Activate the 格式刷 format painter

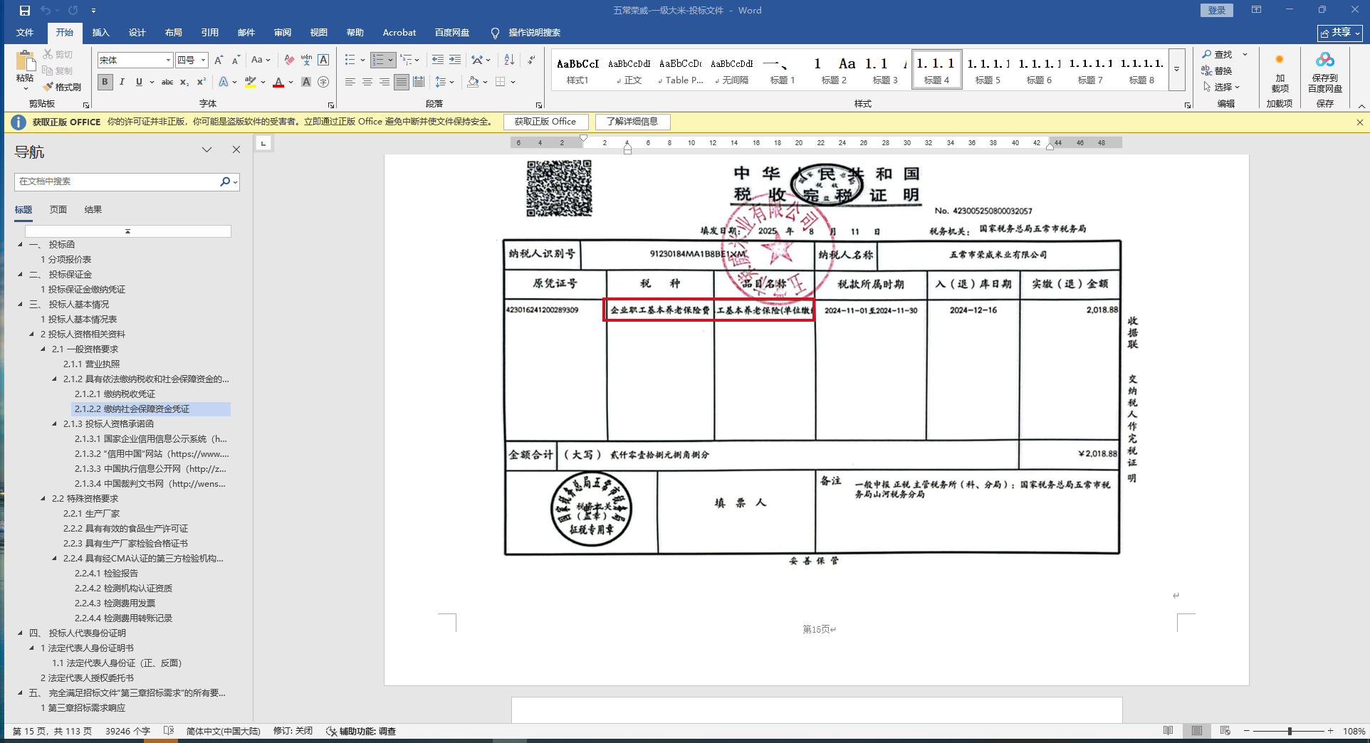(62, 87)
